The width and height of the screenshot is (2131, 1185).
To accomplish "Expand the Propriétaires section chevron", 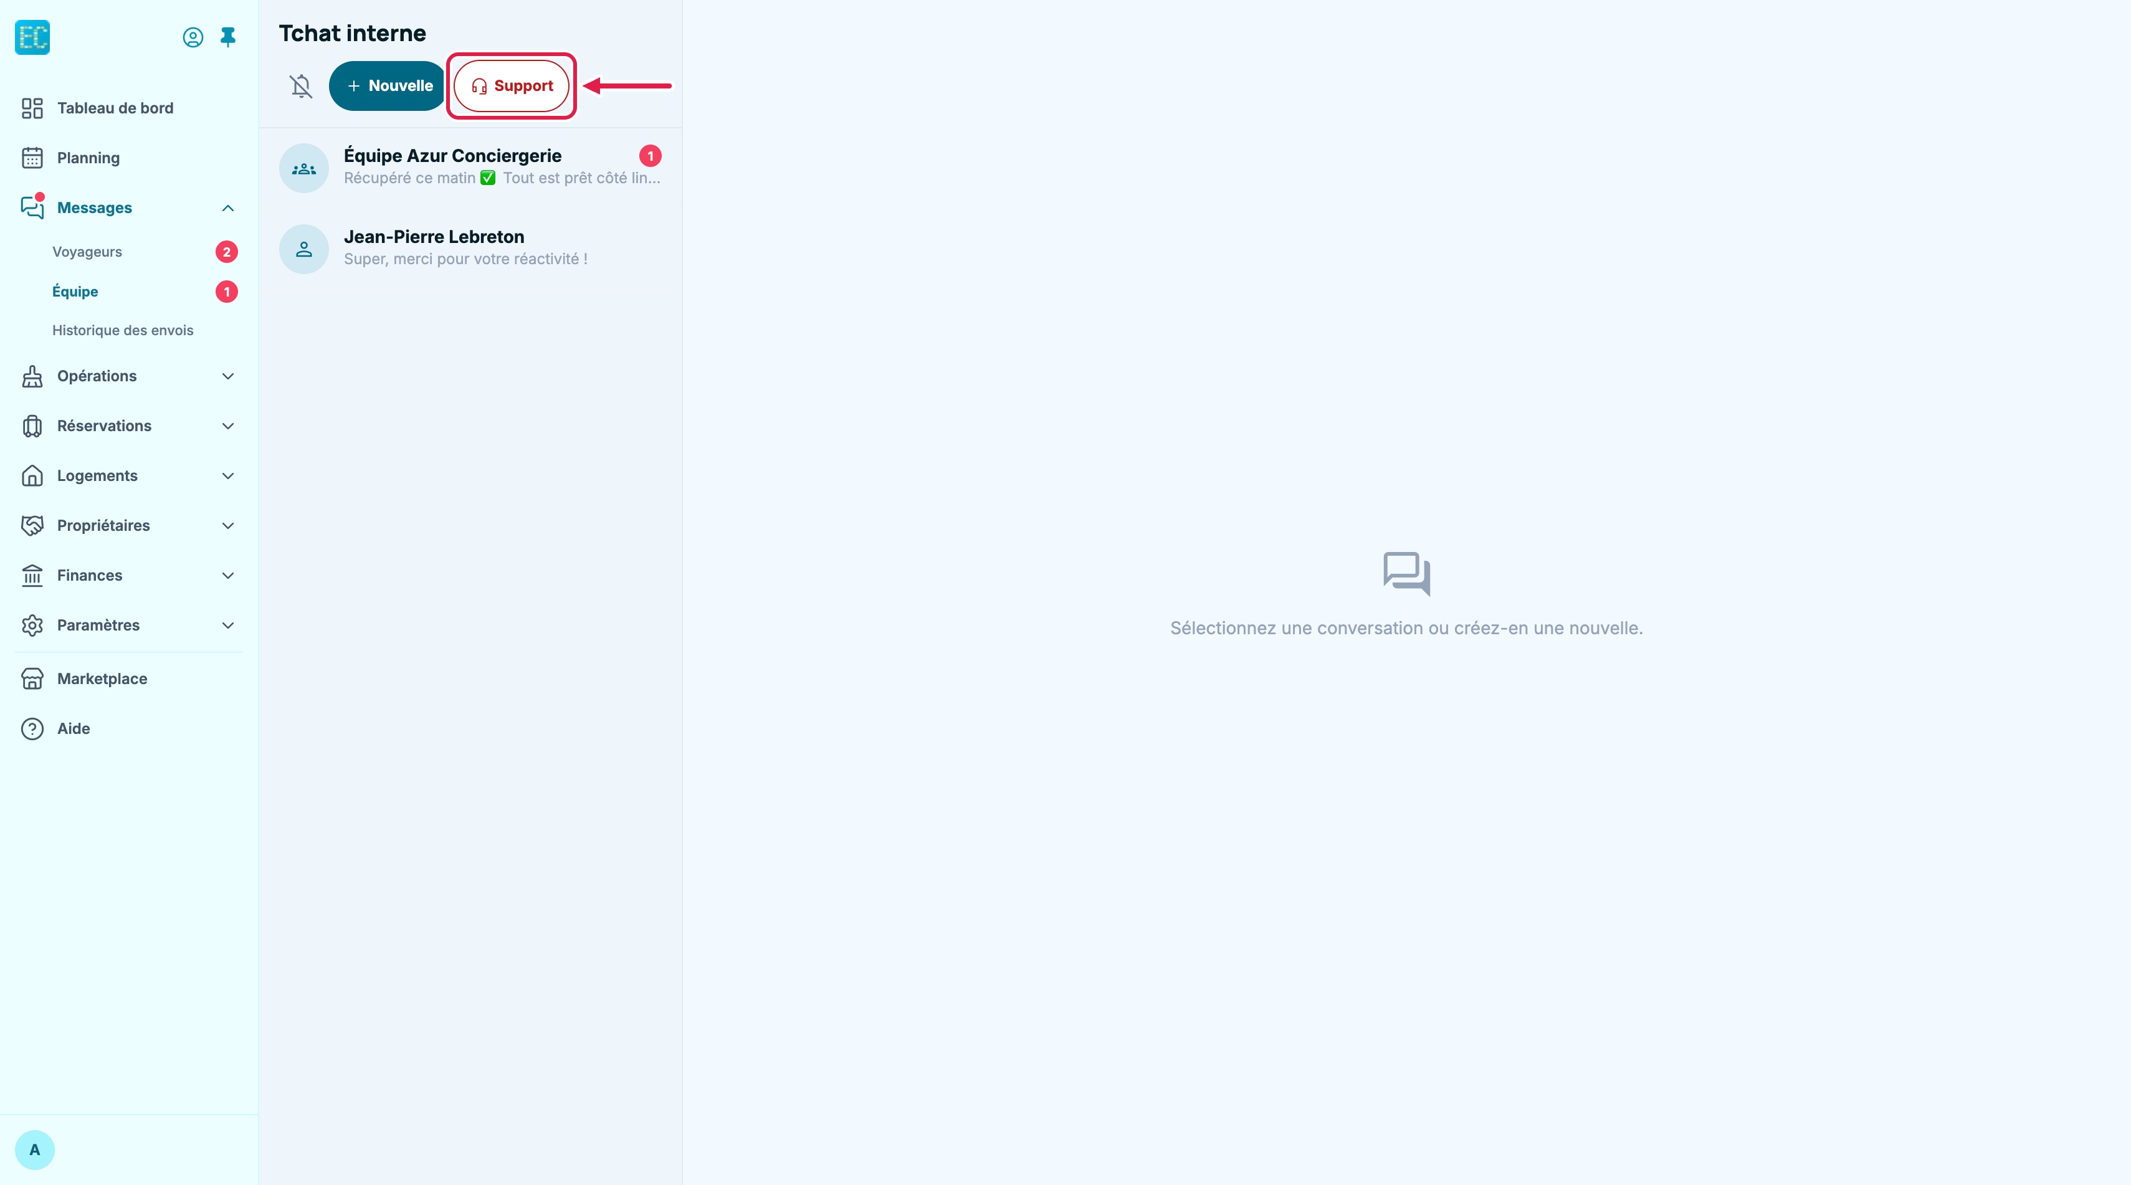I will click(228, 526).
